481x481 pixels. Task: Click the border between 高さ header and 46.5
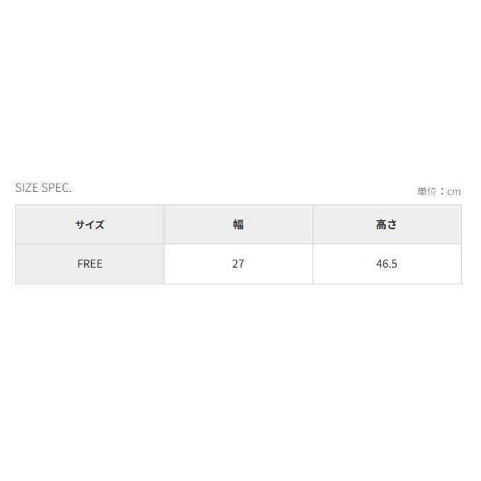(x=387, y=244)
